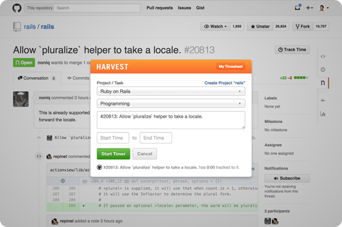Viewport: 342px width, 227px height.
Task: Open My Timesheet in Harvest header
Action: 231,66
